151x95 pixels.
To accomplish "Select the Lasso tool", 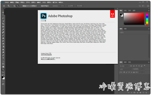I will (3, 18).
